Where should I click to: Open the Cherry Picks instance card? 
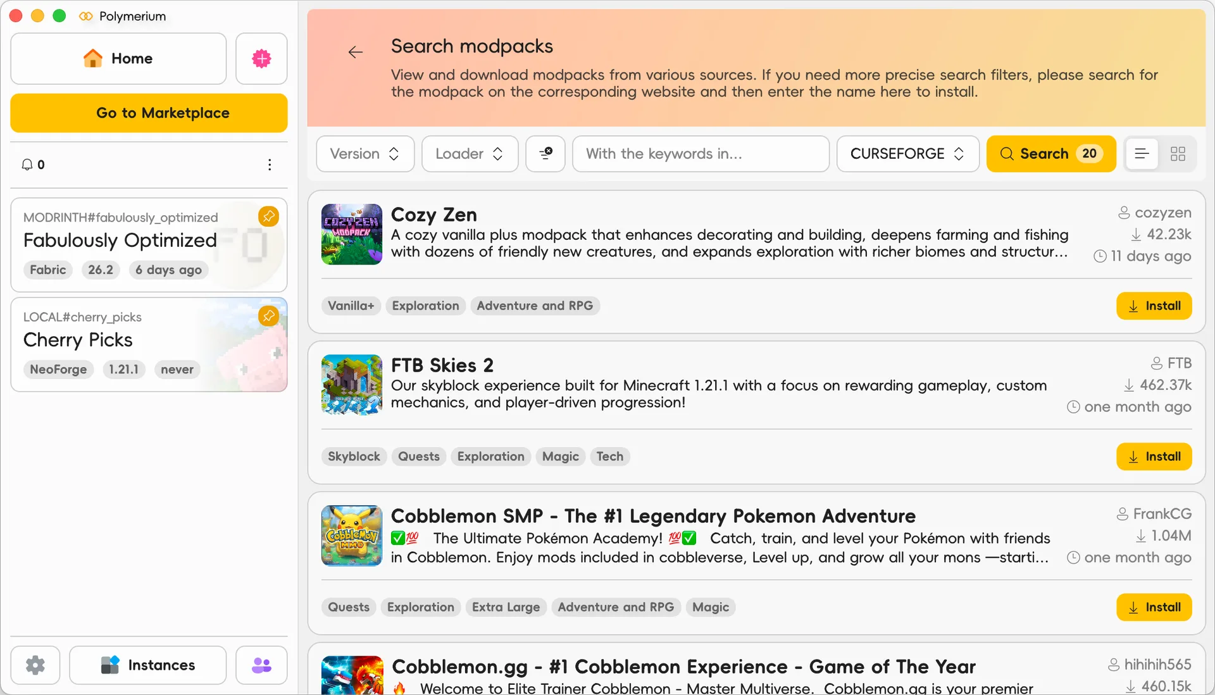pyautogui.click(x=149, y=344)
